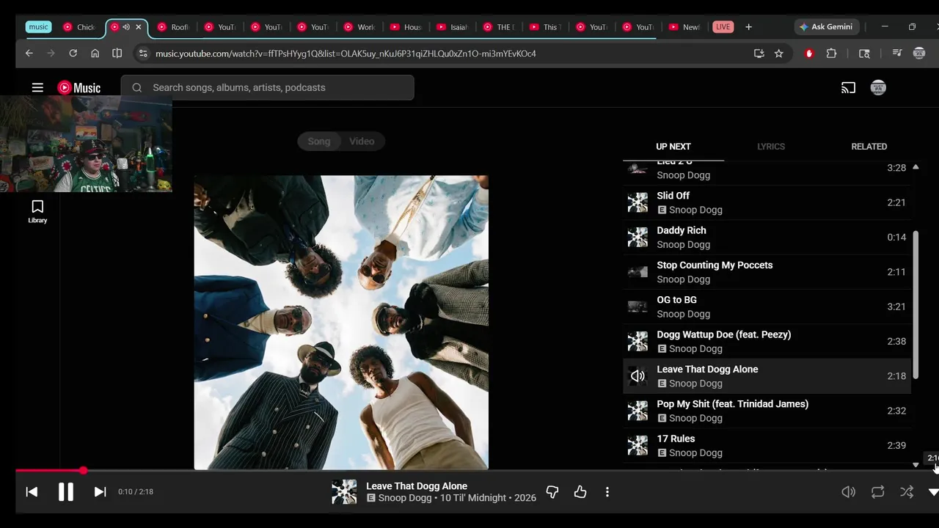This screenshot has width=939, height=528.
Task: Like the current song with thumbs up
Action: point(580,492)
